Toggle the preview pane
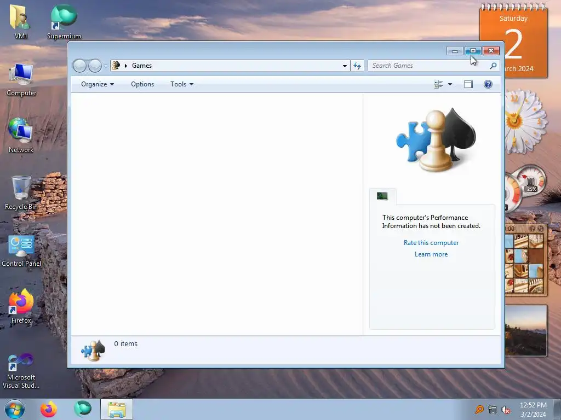Screen dimensions: 561x420 point(468,84)
